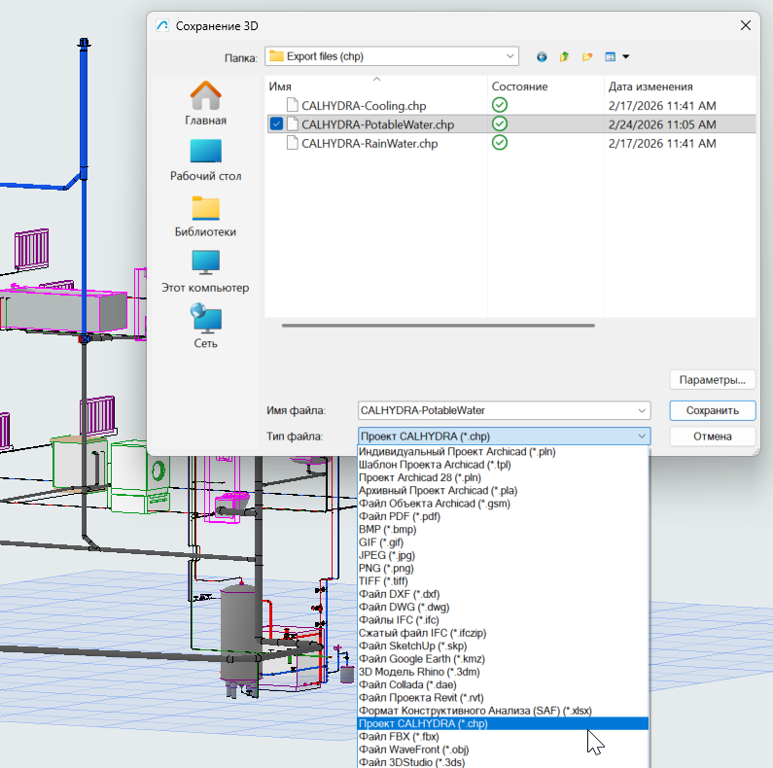The height and width of the screenshot is (768, 773).
Task: Go up one folder level
Action: [564, 56]
